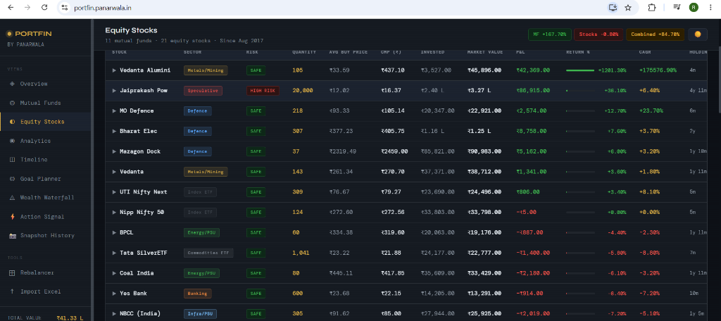Expand the Nipp Nifty 50 row
721x321 pixels.
pyautogui.click(x=115, y=213)
